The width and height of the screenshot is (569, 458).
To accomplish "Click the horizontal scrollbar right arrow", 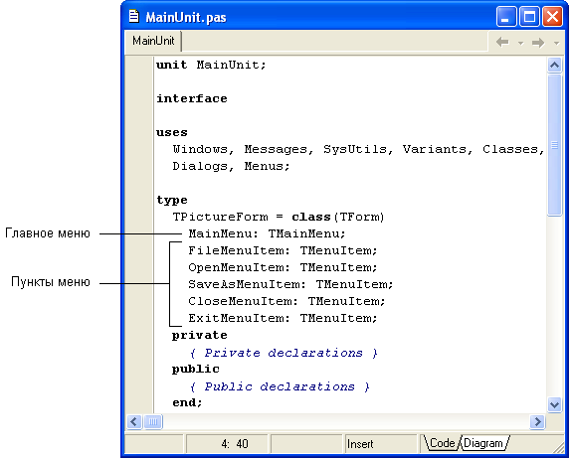I will click(537, 422).
